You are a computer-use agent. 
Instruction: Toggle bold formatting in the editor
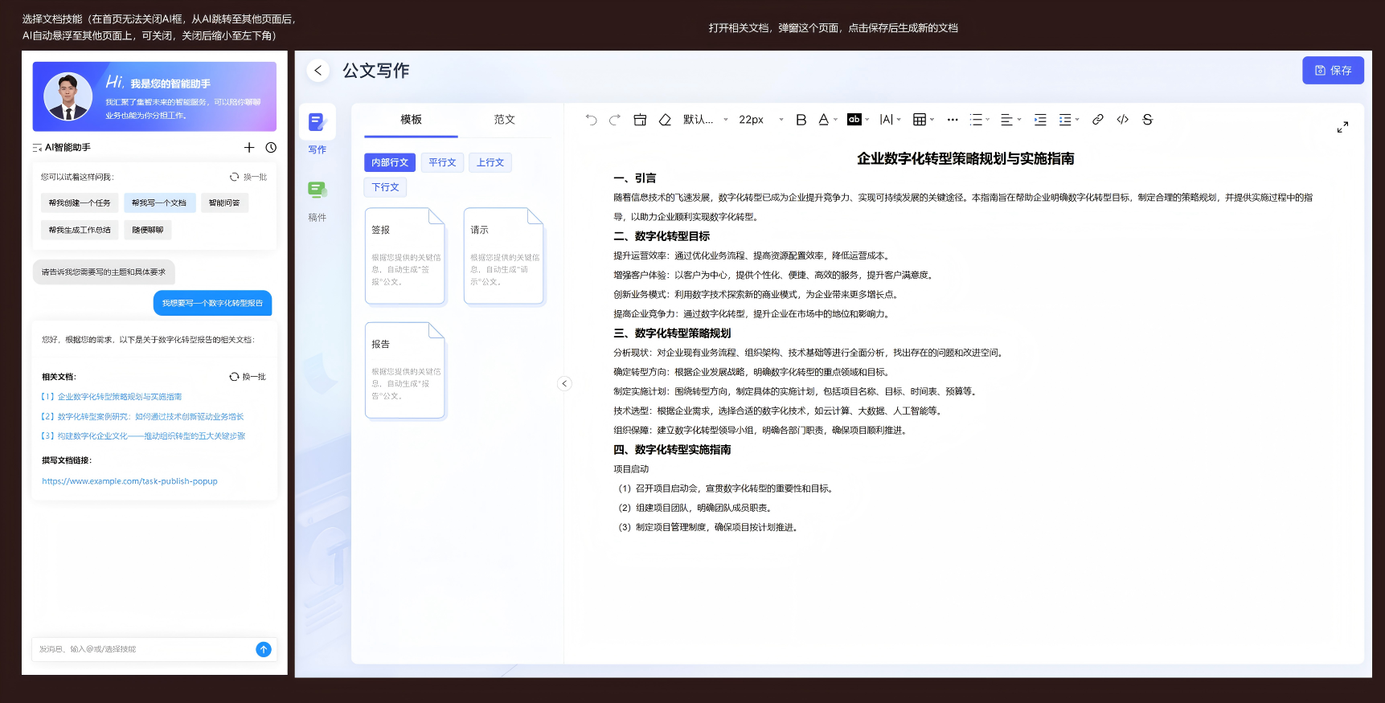pos(801,120)
